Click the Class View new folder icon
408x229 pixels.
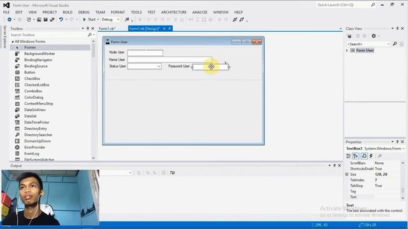click(349, 36)
